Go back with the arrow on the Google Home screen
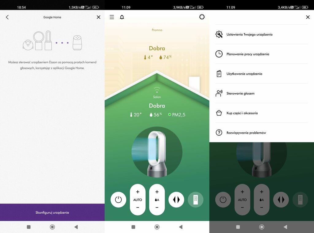This screenshot has width=314, height=233. 7,17
